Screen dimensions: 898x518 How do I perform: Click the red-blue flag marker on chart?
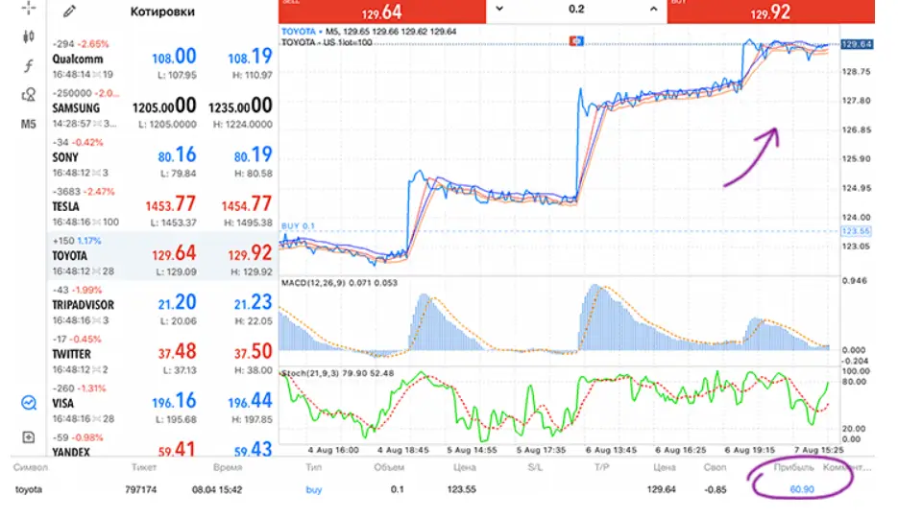coord(575,40)
